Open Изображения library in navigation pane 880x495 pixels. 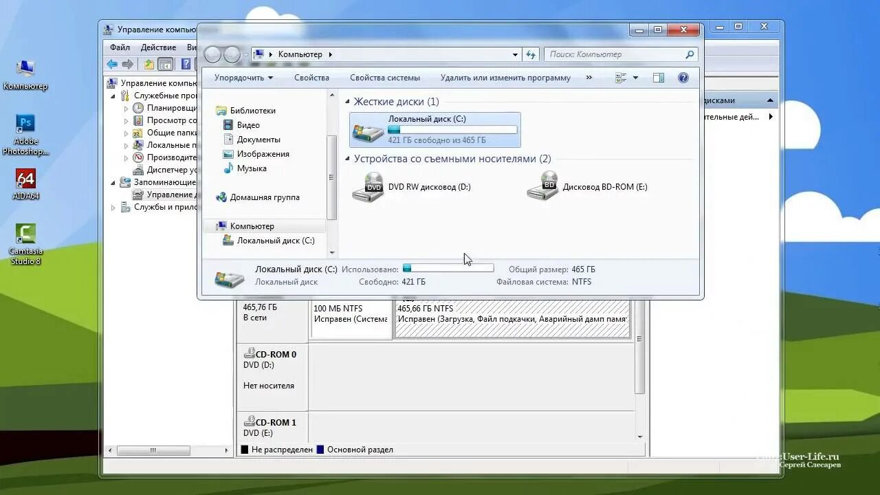pos(263,154)
